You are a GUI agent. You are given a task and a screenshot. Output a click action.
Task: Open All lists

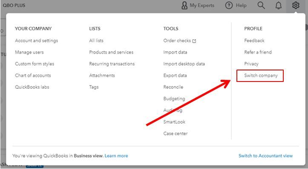[96, 41]
